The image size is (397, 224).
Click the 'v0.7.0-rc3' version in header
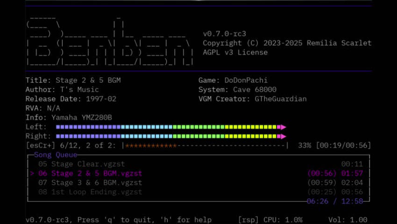[x=224, y=34]
